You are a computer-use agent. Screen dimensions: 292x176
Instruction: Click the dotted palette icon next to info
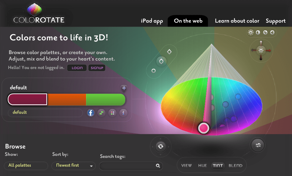(x=112, y=113)
